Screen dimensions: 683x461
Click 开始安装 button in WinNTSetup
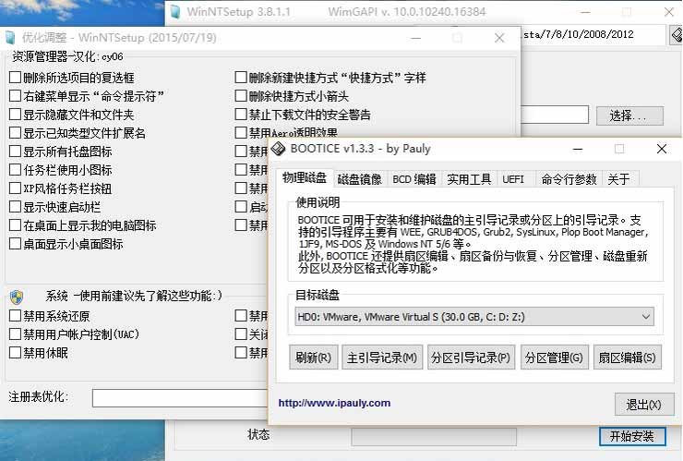pyautogui.click(x=632, y=436)
